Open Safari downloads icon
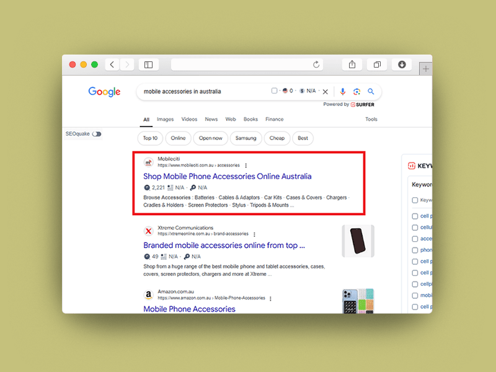This screenshot has width=496, height=372. [401, 64]
